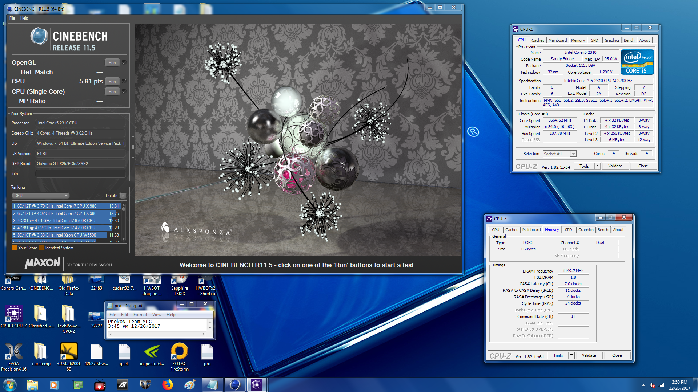Viewport: 698px width, 392px height.
Task: Open the 32483 desktop file
Action: tap(96, 283)
